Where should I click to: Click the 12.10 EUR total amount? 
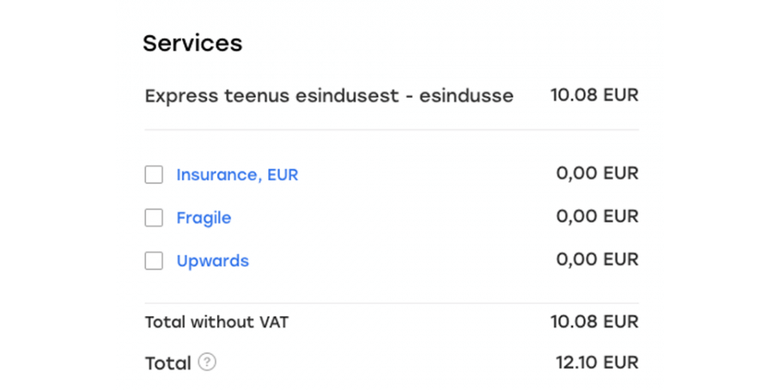[x=597, y=362]
